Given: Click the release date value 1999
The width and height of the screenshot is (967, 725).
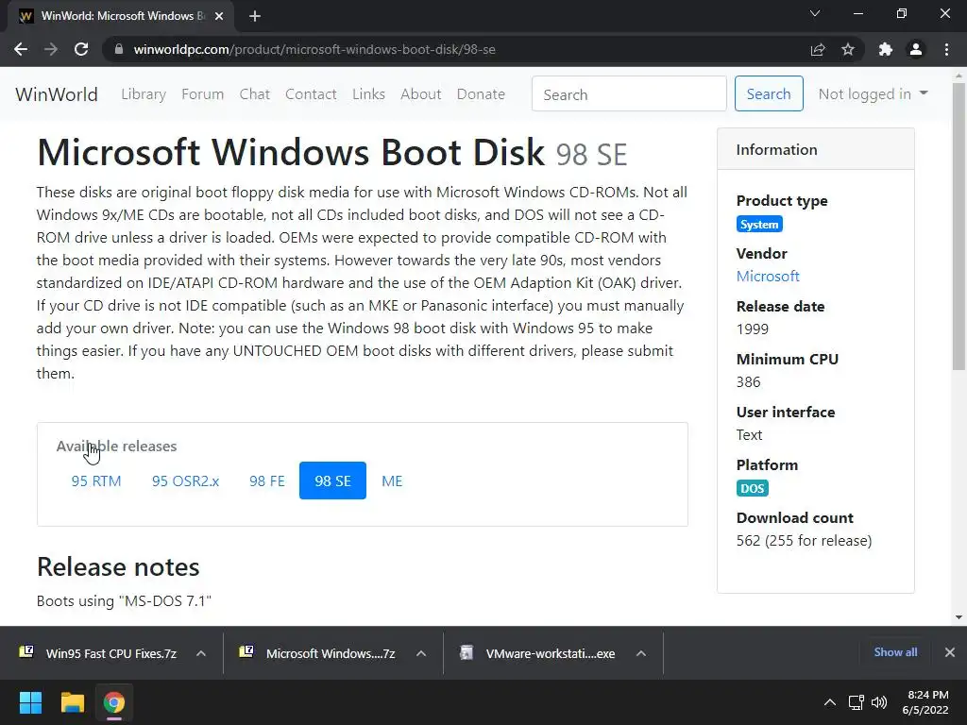Looking at the screenshot, I should click(x=753, y=329).
